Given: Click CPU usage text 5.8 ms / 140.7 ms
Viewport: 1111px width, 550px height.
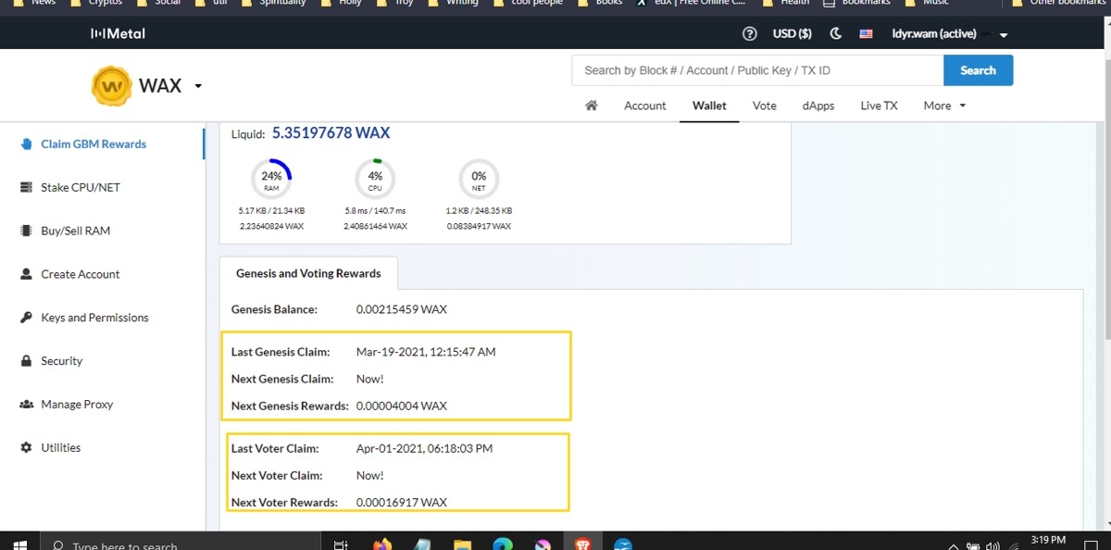Looking at the screenshot, I should click(x=375, y=211).
